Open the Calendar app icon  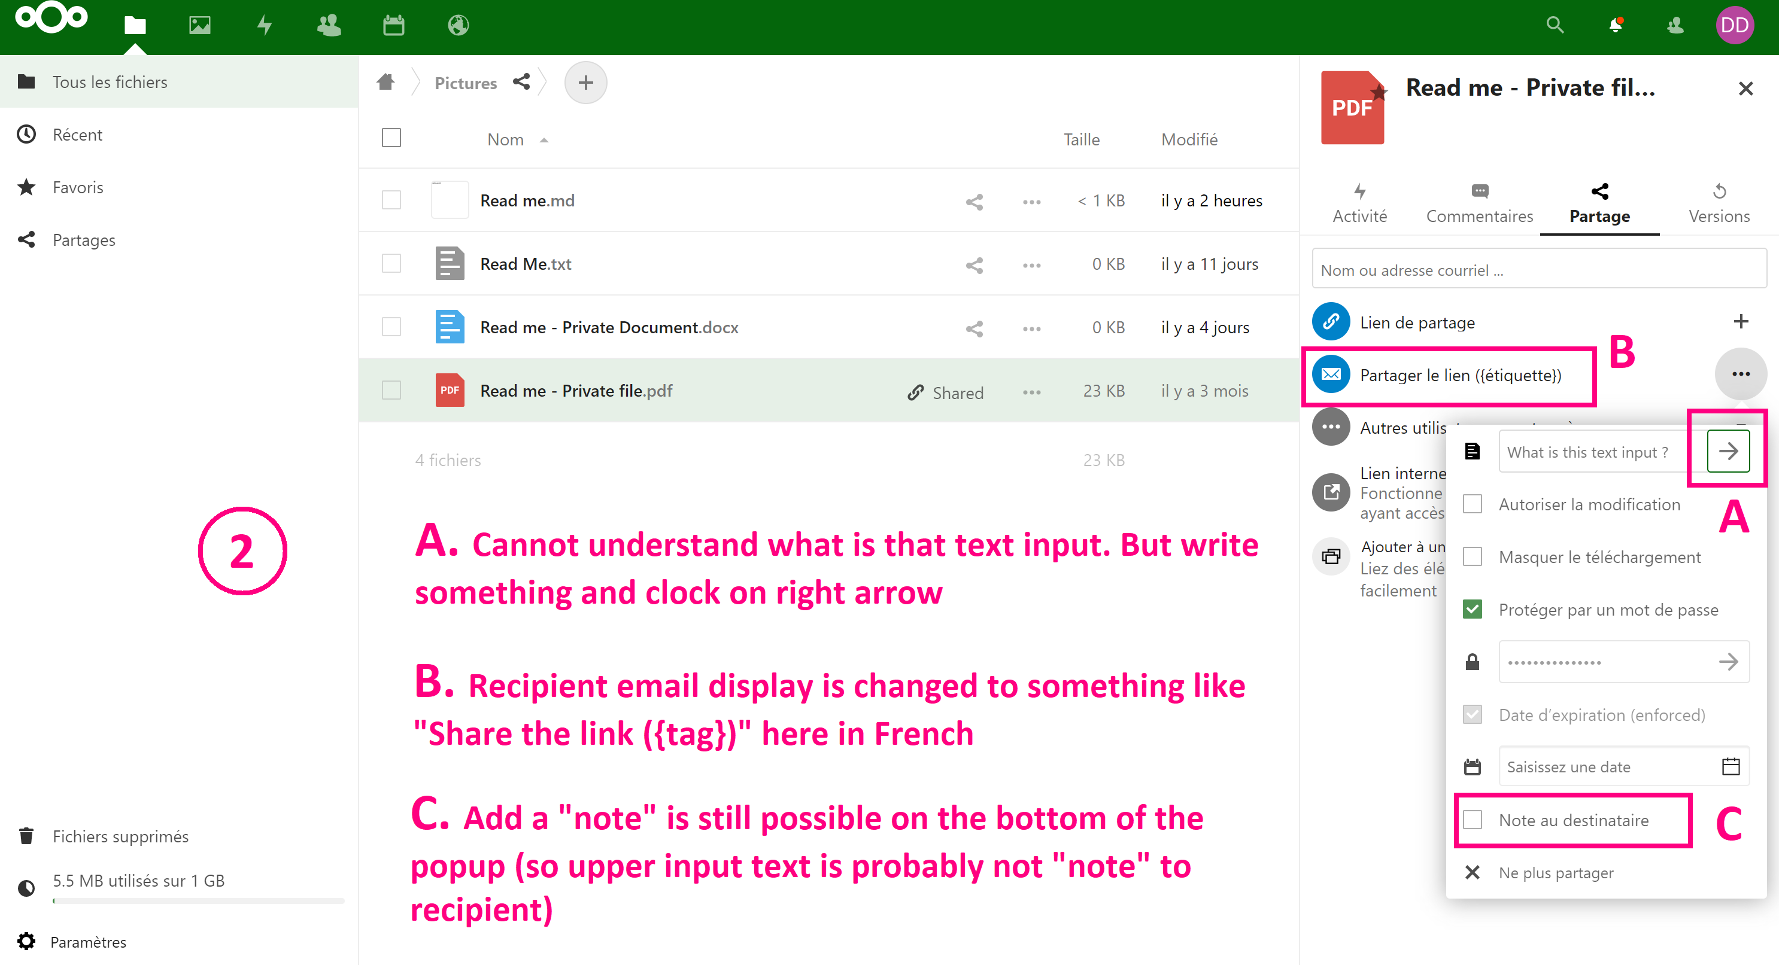[394, 26]
